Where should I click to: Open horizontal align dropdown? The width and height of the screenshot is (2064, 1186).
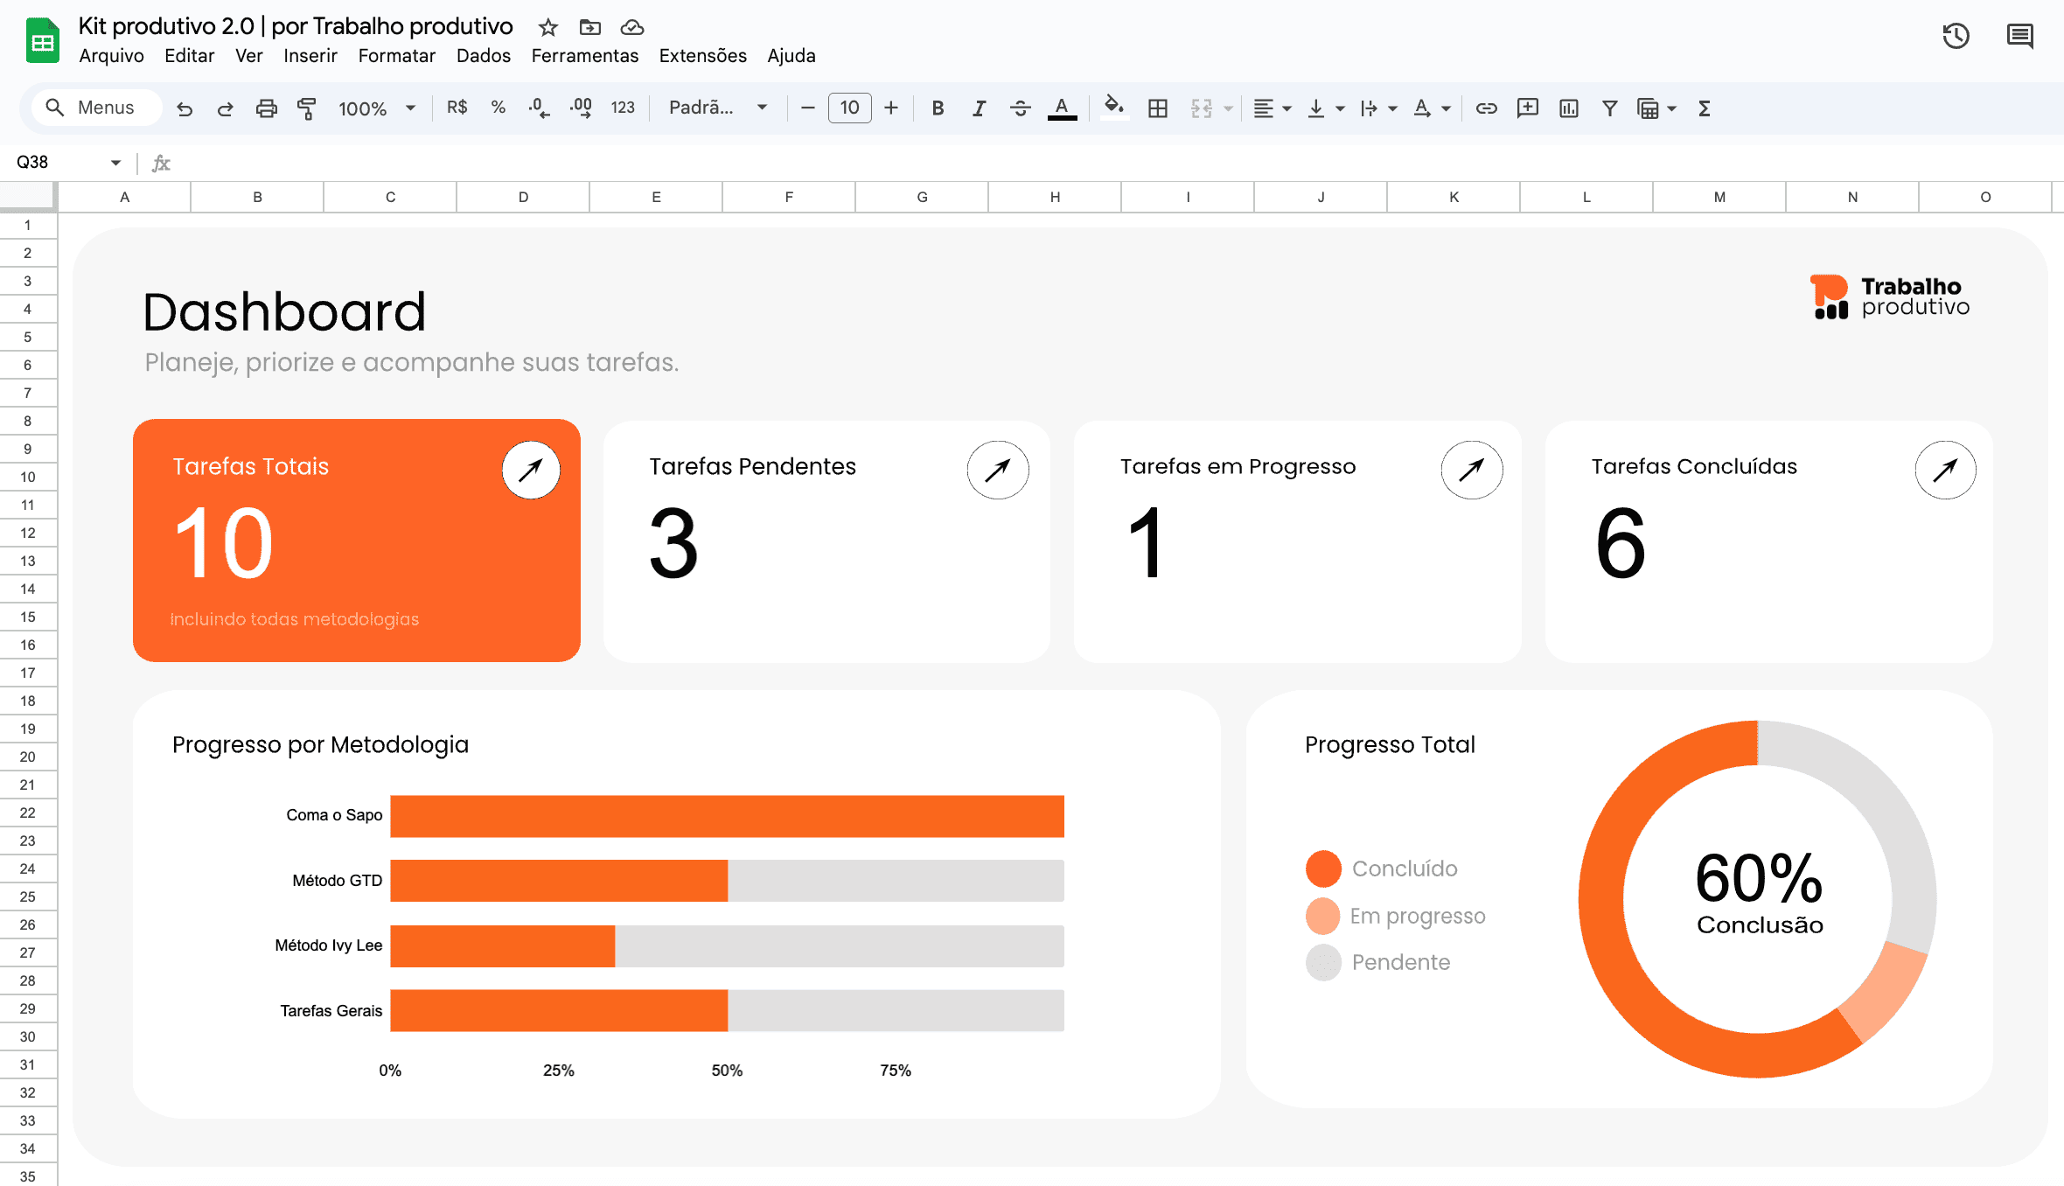pos(1272,108)
